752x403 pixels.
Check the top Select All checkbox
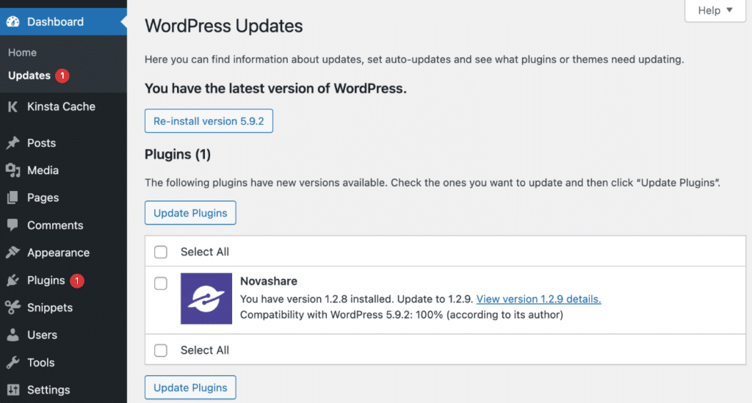click(x=161, y=252)
